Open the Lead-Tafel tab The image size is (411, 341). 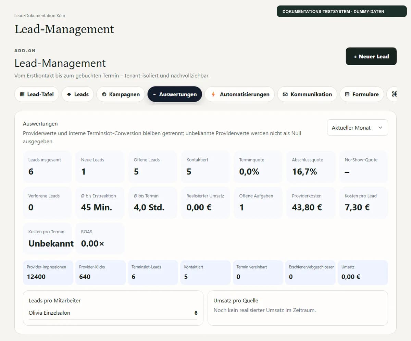[37, 94]
